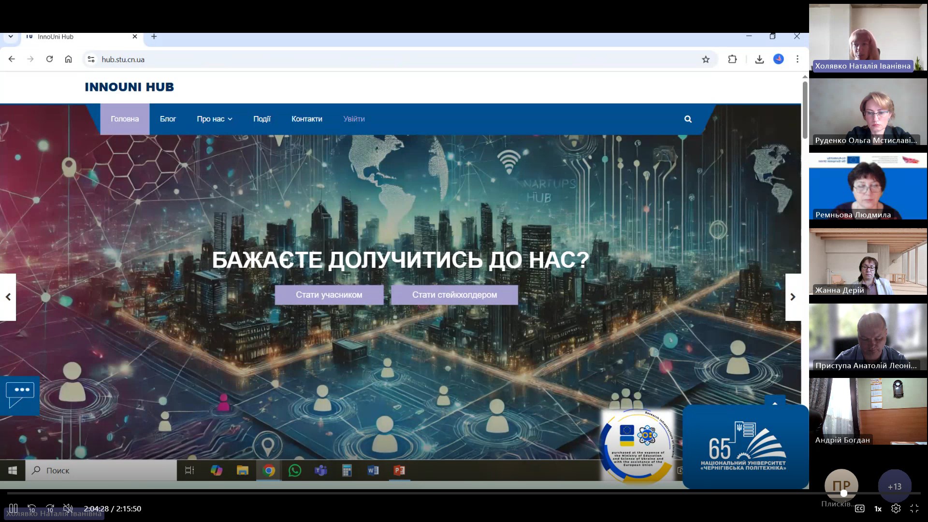Viewport: 928px width, 522px height.
Task: Expand the Про нас menu
Action: click(x=214, y=119)
